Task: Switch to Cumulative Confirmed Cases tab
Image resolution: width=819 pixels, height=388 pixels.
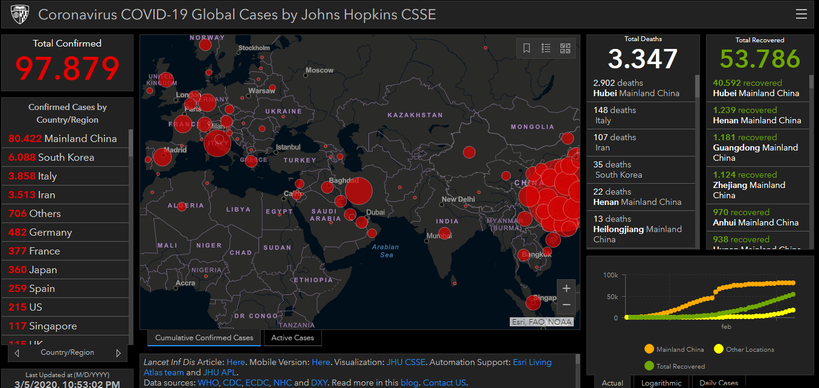Action: (204, 338)
